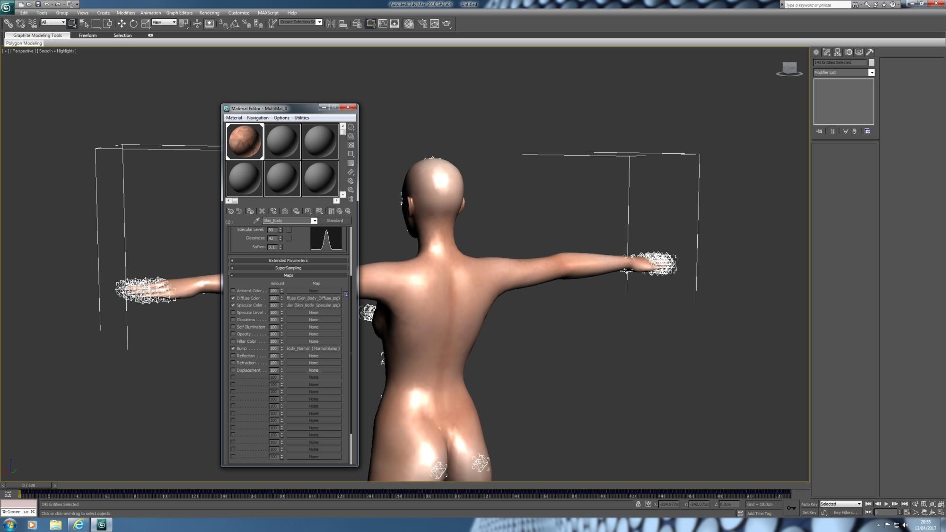Click Key Filters button
Image resolution: width=946 pixels, height=532 pixels.
[x=845, y=513]
